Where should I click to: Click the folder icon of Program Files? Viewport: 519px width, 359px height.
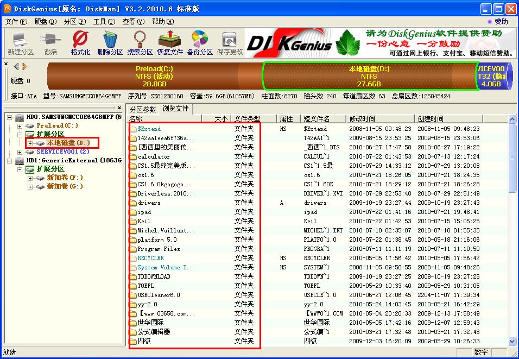[133, 249]
